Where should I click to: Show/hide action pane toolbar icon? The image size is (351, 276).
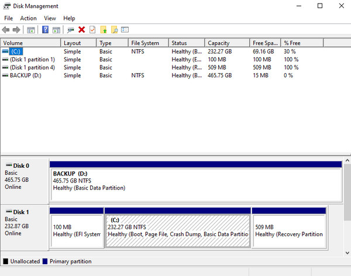pos(56,30)
